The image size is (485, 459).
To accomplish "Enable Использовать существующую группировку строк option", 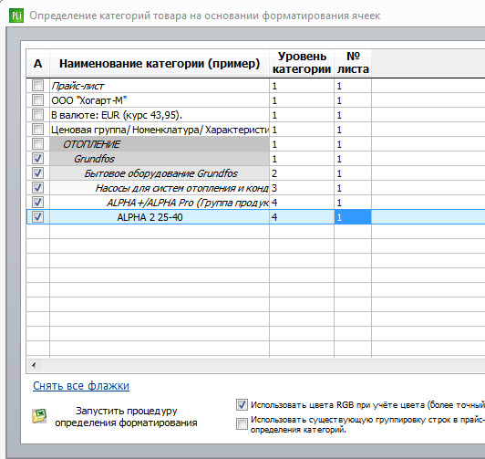I will coord(242,424).
